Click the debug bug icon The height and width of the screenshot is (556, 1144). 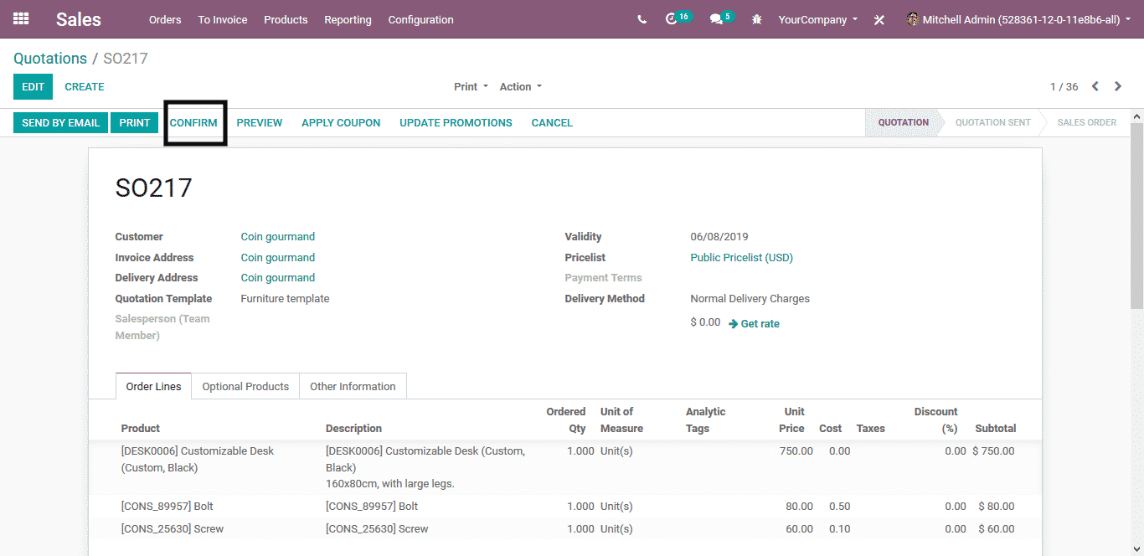757,19
